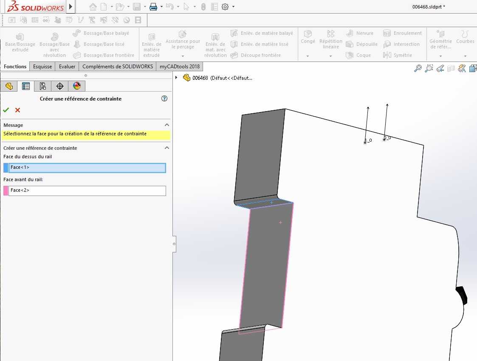Open file folder icon

click(120, 7)
